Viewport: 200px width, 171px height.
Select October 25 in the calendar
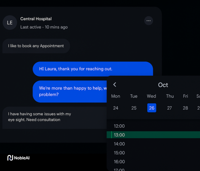click(x=134, y=108)
